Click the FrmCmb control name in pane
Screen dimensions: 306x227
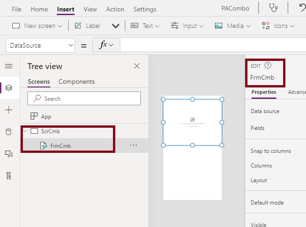[262, 77]
